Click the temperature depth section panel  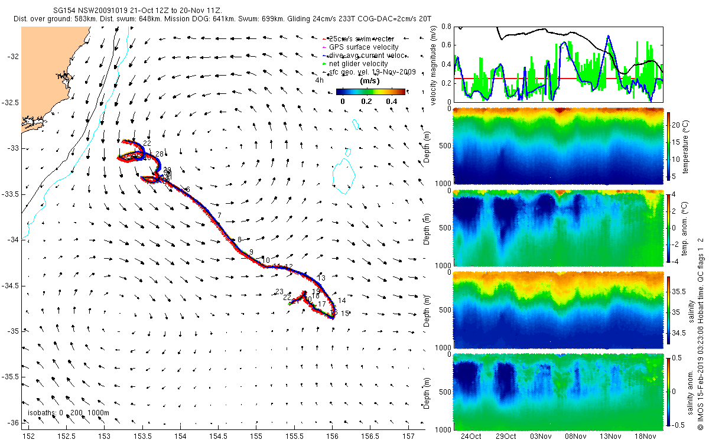point(558,146)
